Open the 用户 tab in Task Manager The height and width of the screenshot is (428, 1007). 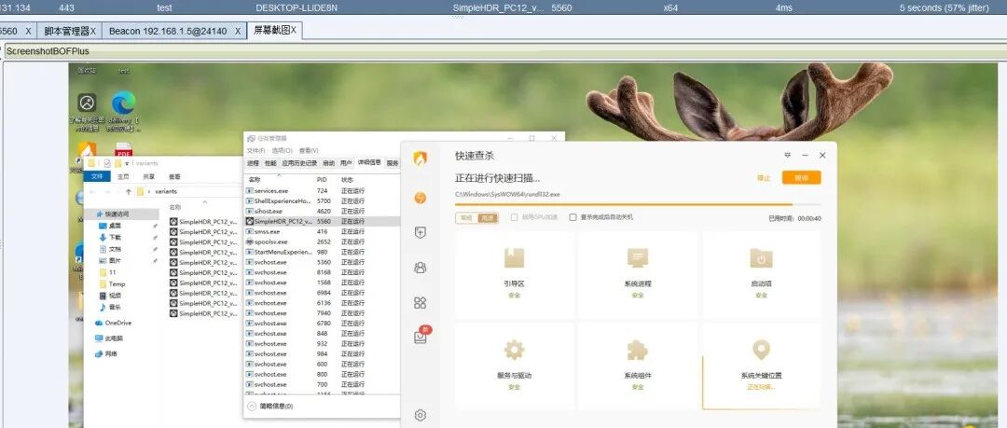346,163
